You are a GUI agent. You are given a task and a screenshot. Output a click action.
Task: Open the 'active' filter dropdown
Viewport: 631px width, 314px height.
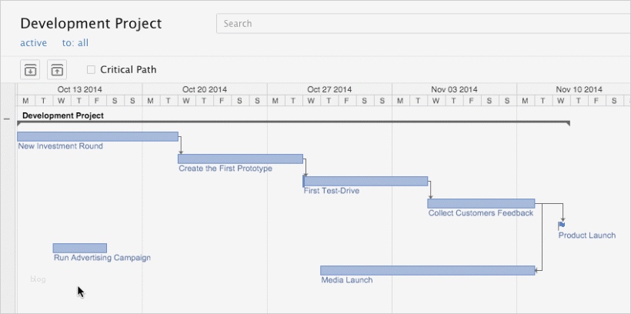(33, 43)
